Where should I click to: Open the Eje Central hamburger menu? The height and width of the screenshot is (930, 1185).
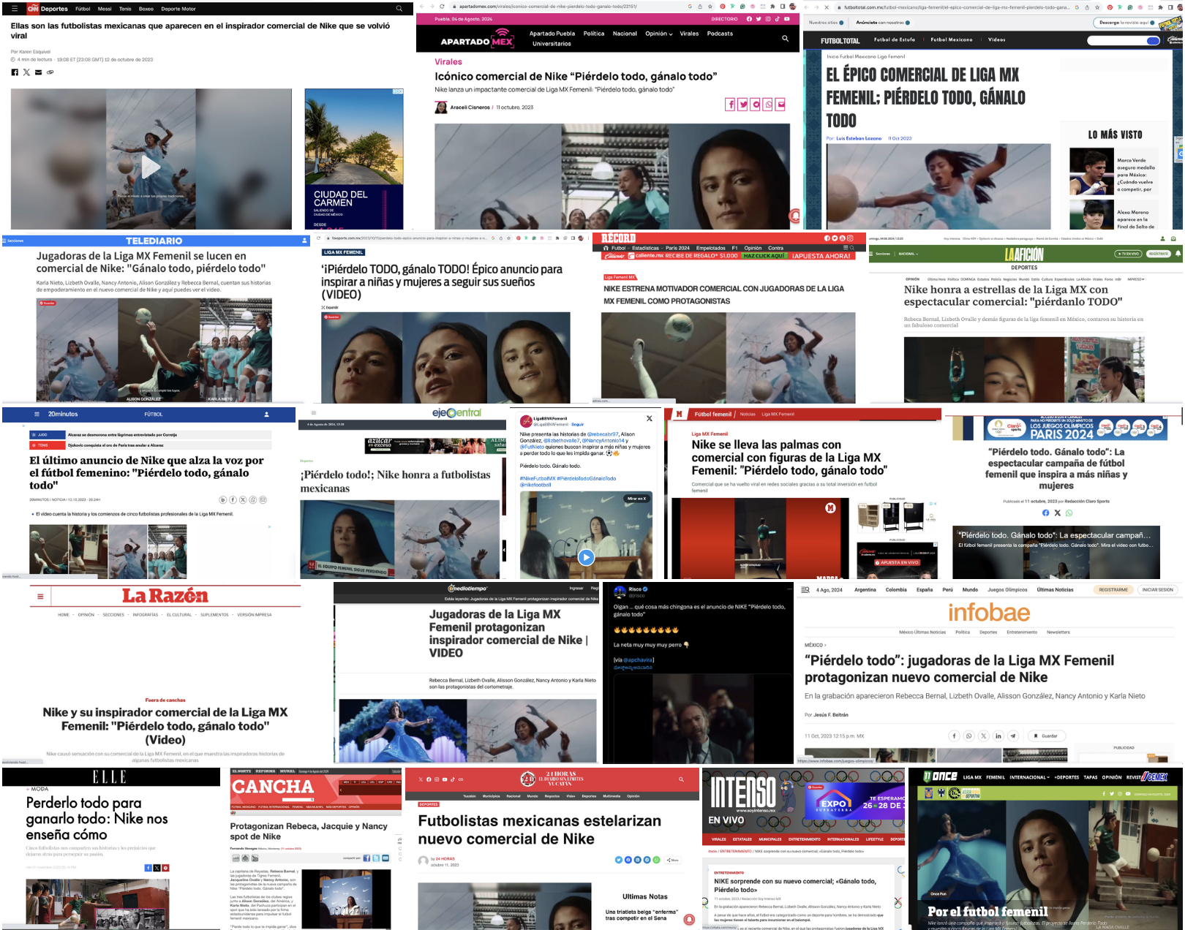pos(314,413)
